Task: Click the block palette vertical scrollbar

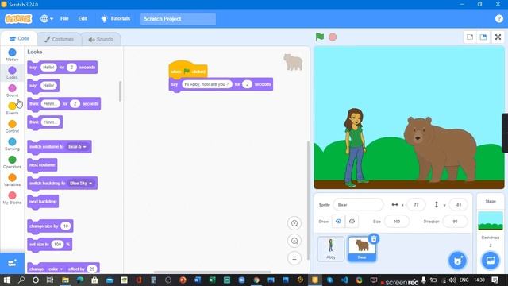Action: [x=120, y=91]
